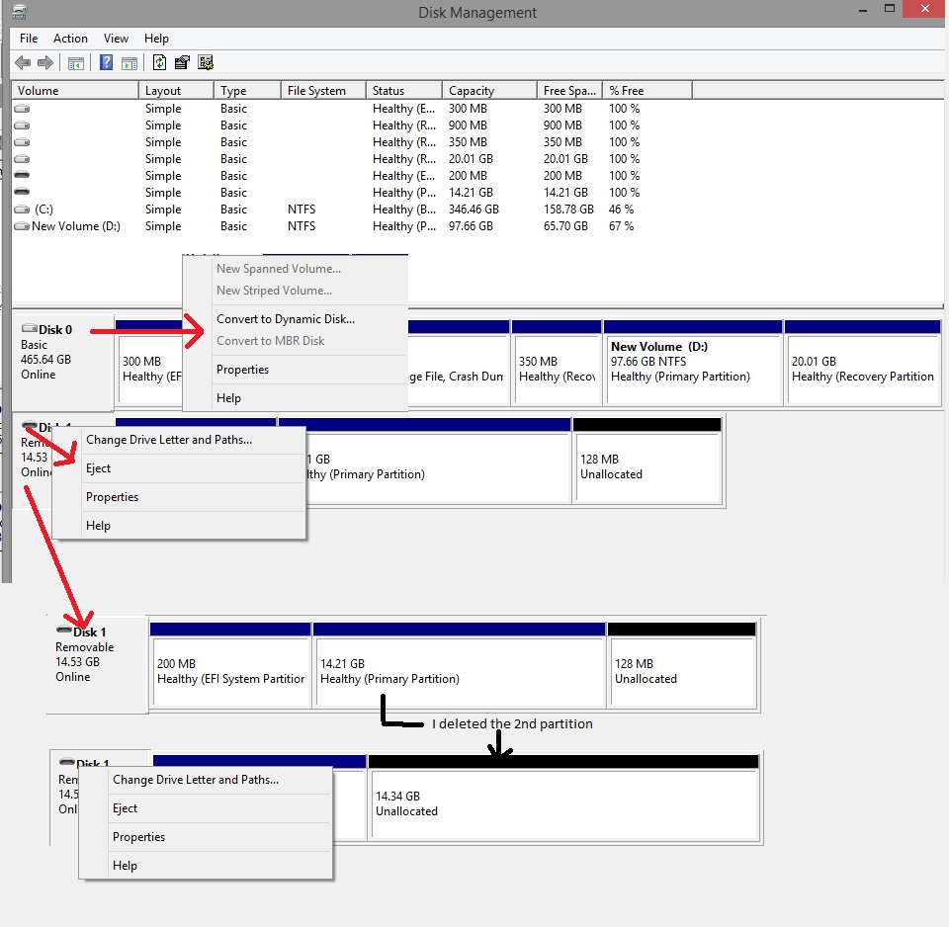Click the Forward arrow toolbar icon

point(44,63)
